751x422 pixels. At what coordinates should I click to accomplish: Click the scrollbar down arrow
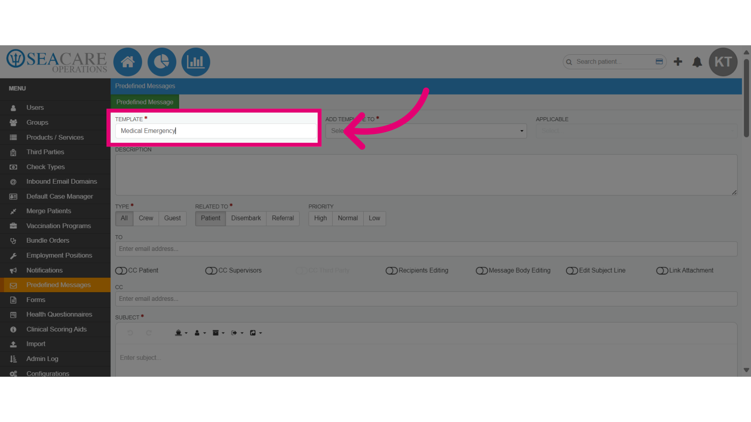point(746,370)
